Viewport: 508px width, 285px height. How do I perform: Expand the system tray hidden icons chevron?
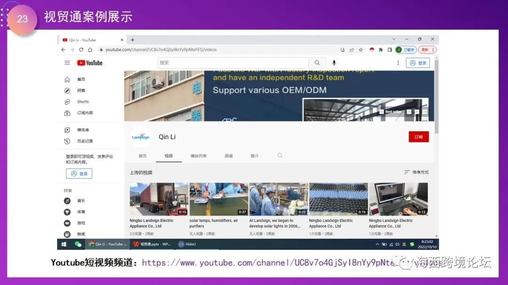click(x=377, y=245)
